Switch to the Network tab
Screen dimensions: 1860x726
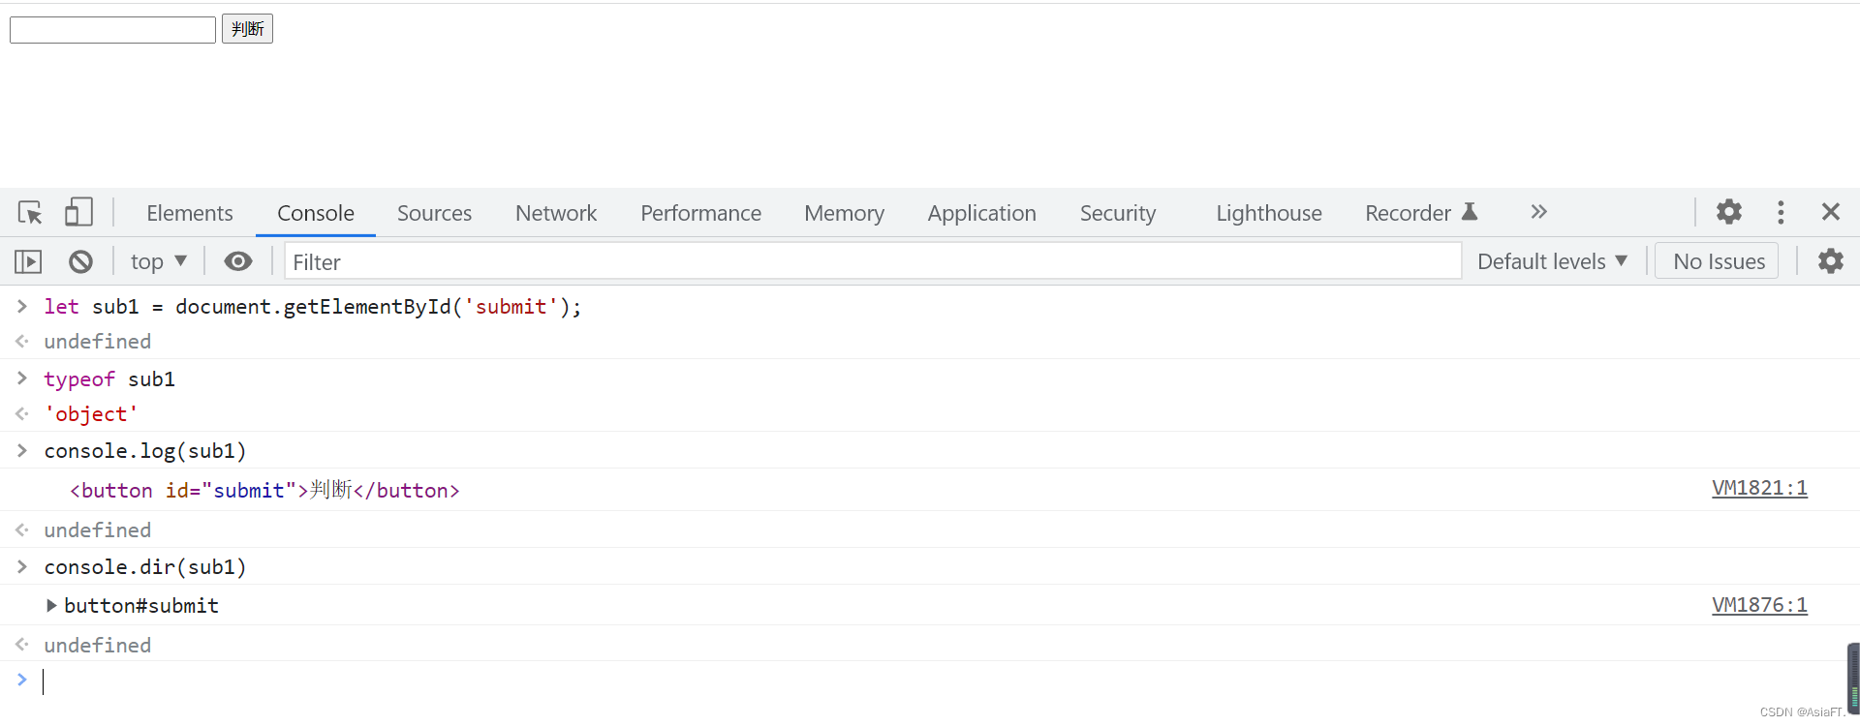click(x=556, y=213)
